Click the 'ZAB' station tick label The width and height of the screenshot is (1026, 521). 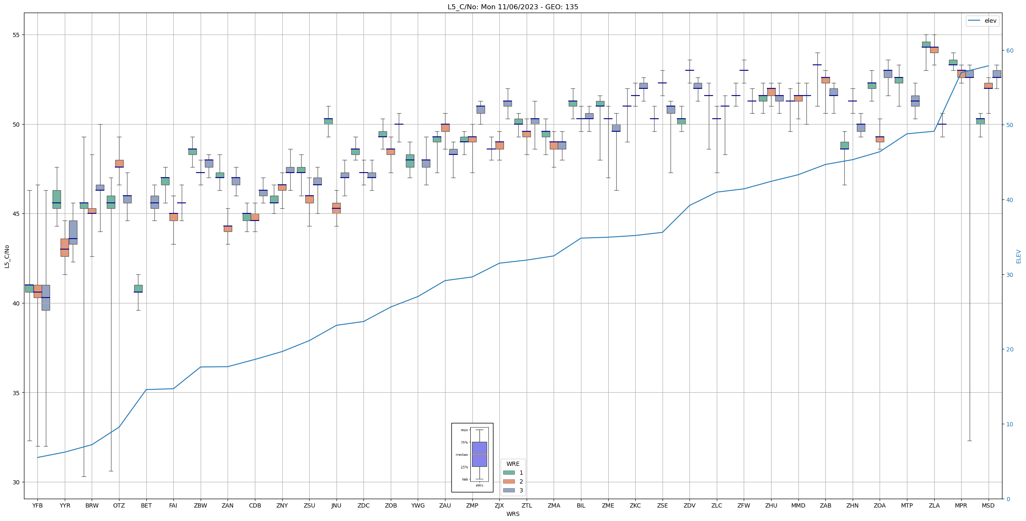click(825, 505)
